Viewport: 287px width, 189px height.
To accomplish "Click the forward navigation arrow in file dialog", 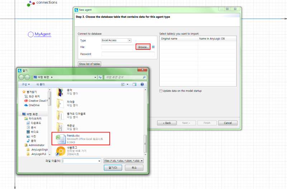I will 27,77.
